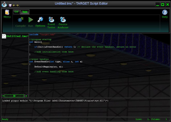This screenshot has width=171, height=122.
Task: Click the 'DefaultMapping(&o, x);' line
Action: [49, 67]
